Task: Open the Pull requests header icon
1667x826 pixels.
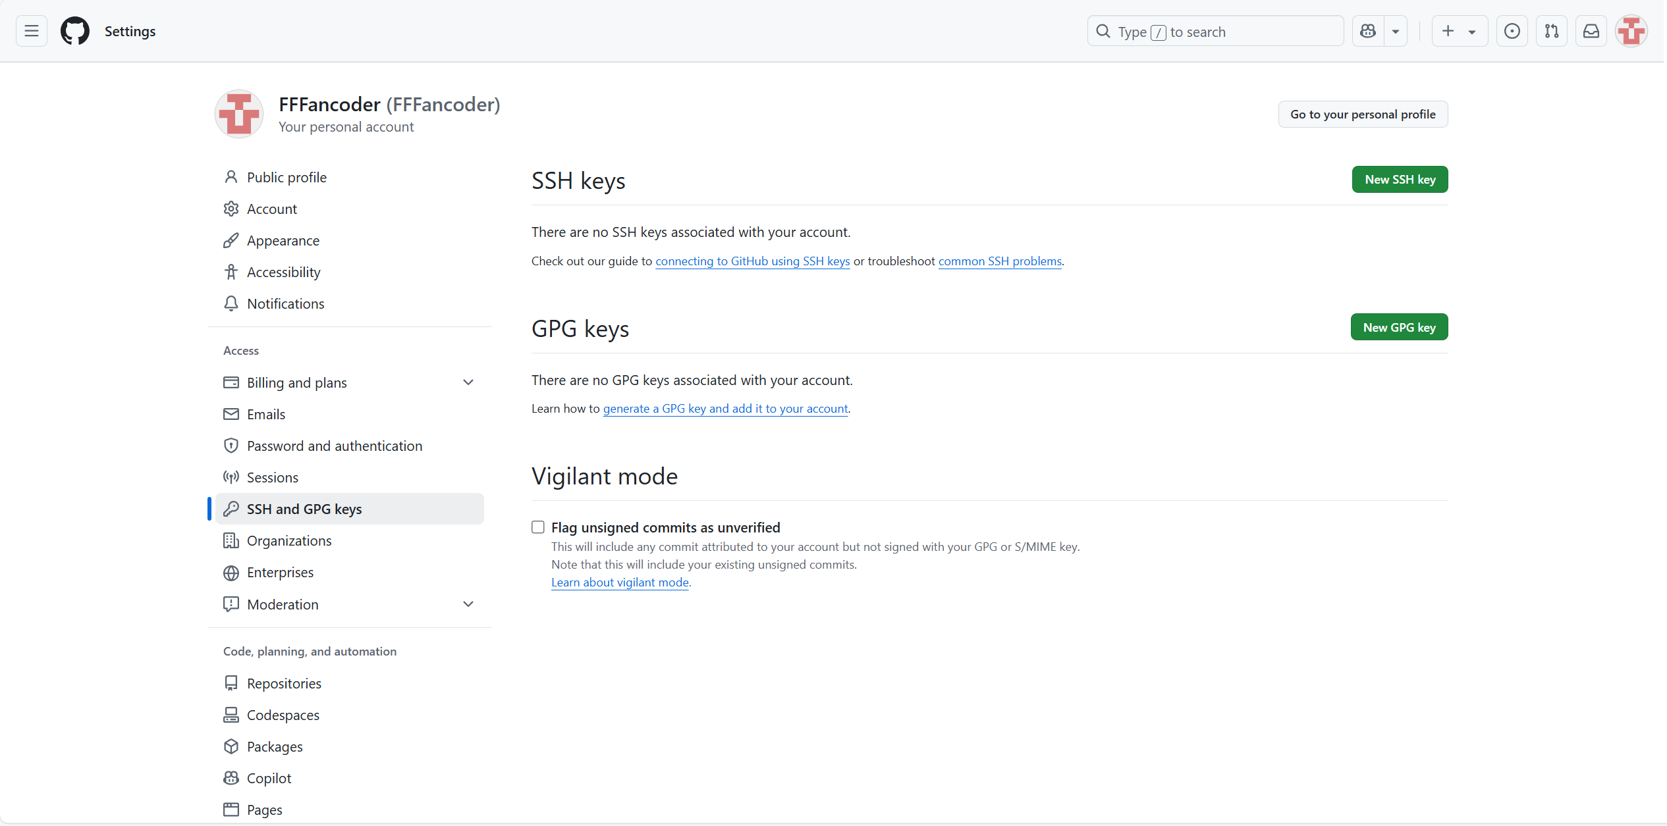Action: (x=1552, y=31)
